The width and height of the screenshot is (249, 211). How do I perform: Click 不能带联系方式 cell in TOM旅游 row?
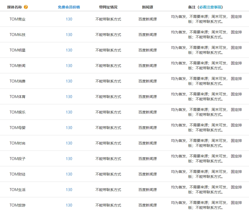(108, 205)
